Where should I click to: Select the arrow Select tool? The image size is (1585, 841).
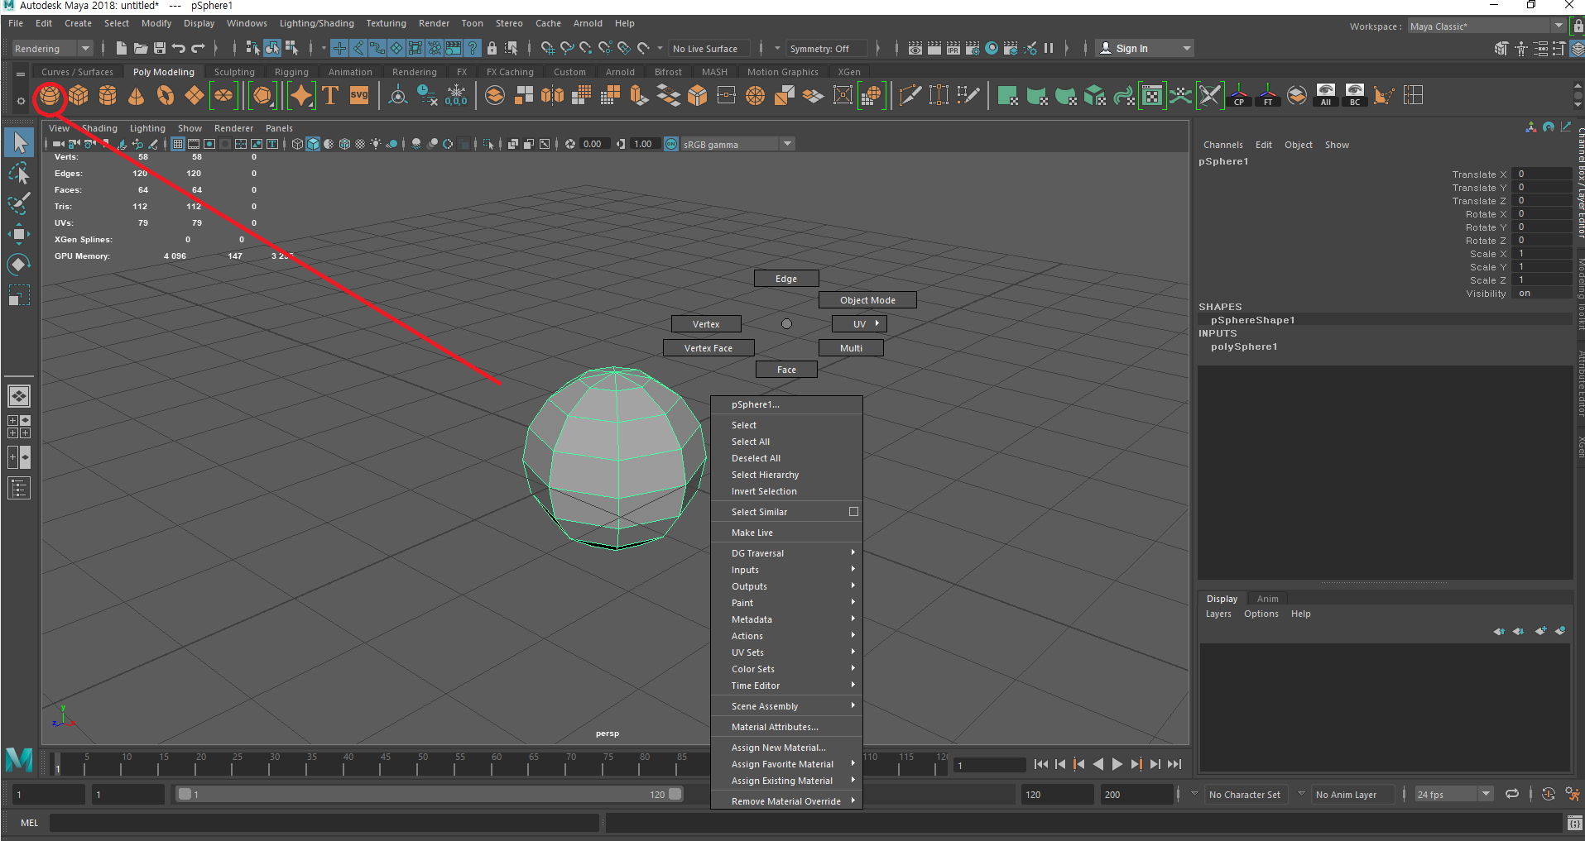click(19, 143)
